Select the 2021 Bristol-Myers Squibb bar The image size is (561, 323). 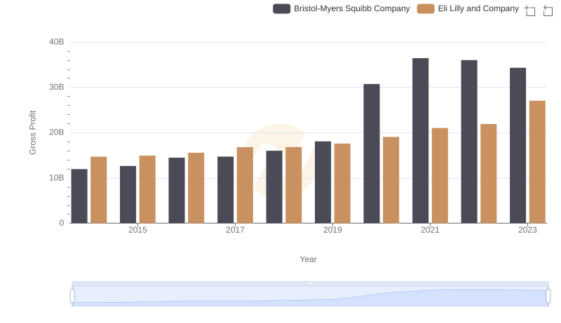420,141
